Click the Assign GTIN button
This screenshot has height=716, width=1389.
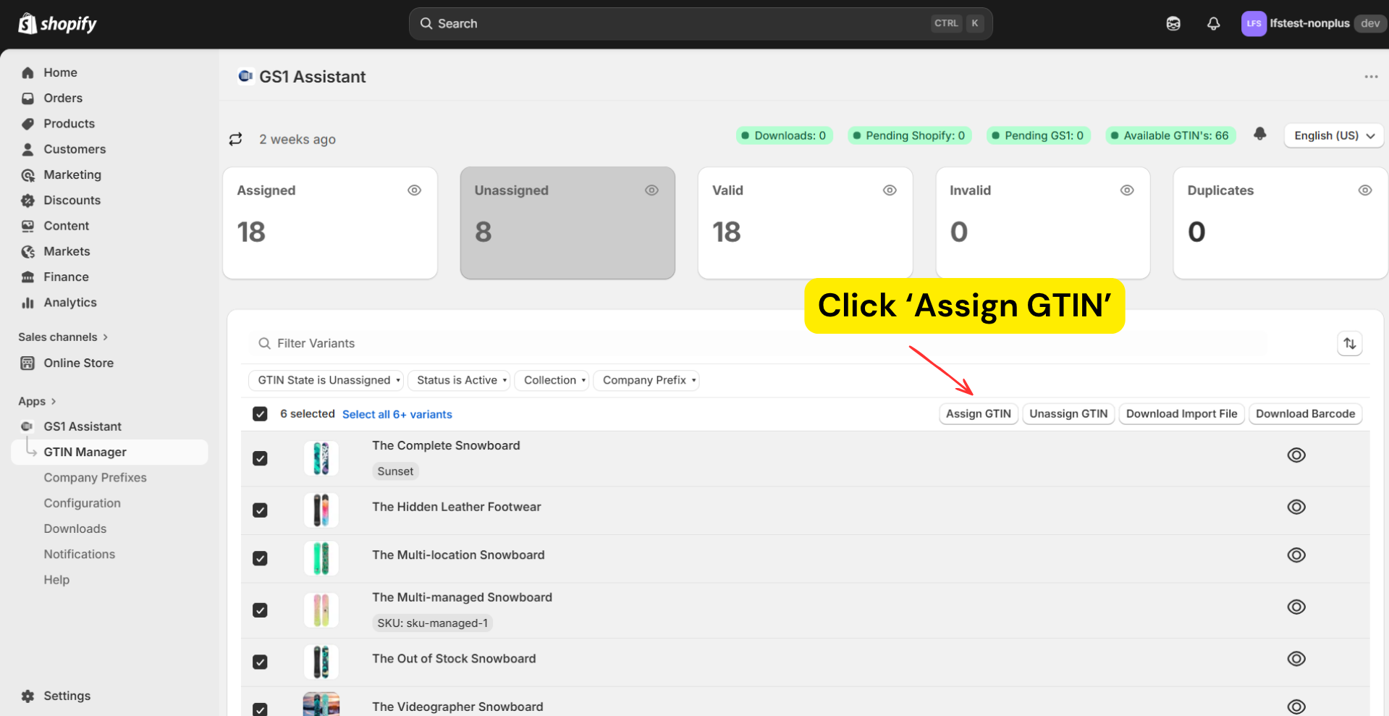pos(979,414)
